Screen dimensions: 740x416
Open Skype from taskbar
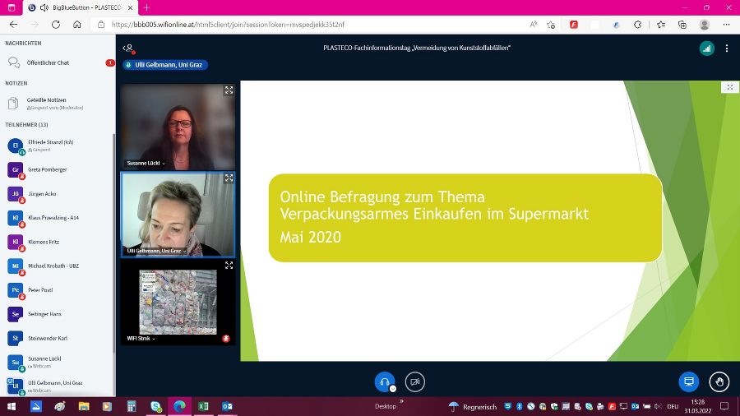(155, 407)
